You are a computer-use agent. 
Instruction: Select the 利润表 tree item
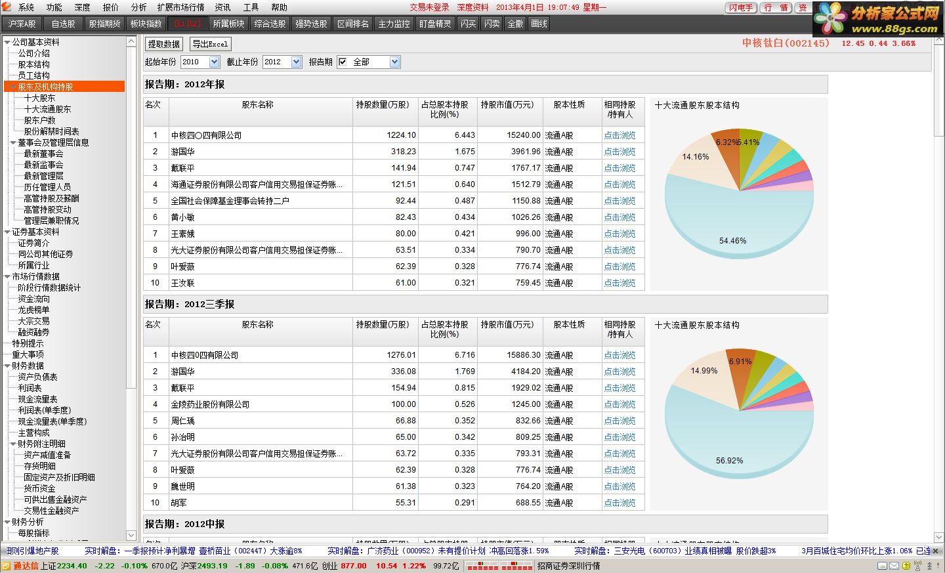(x=30, y=388)
